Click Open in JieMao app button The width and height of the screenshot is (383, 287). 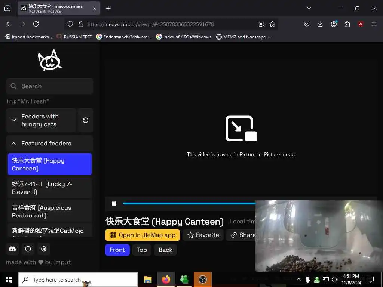pos(143,235)
